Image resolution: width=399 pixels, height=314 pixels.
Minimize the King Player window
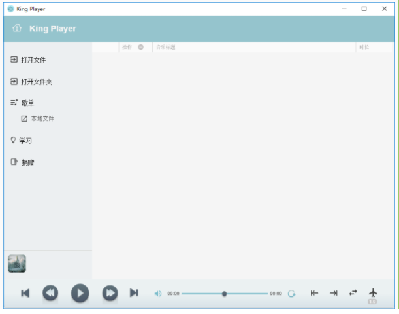(344, 9)
